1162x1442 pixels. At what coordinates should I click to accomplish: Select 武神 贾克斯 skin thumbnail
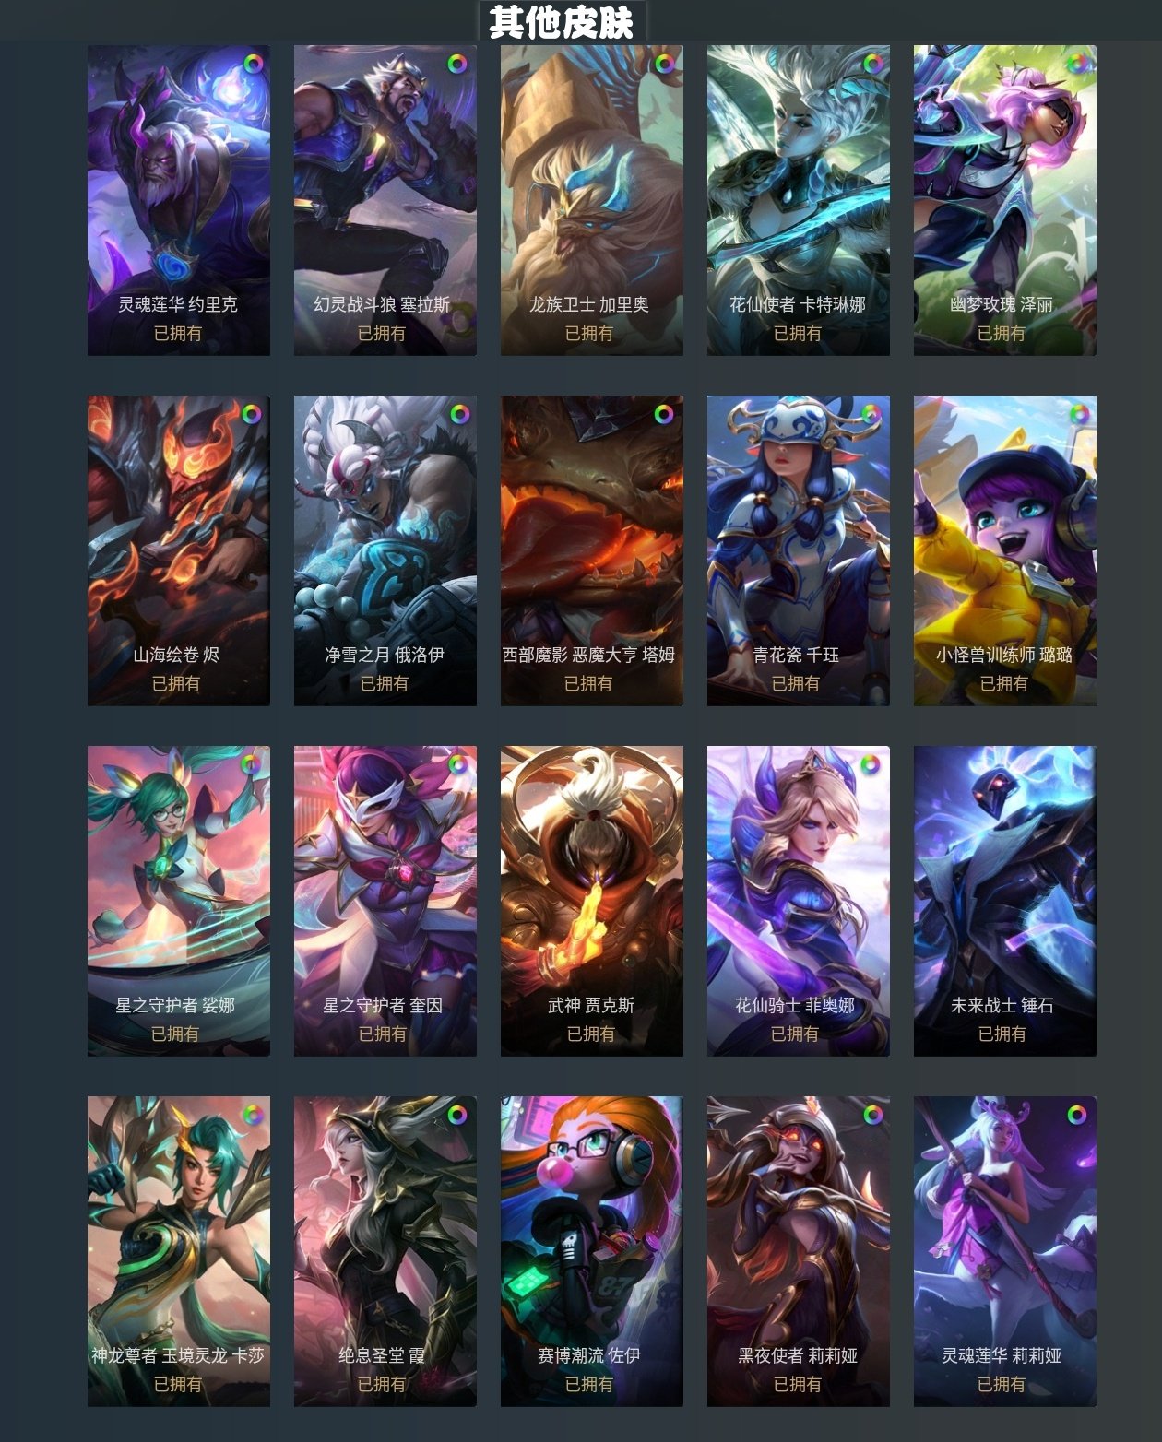[592, 901]
